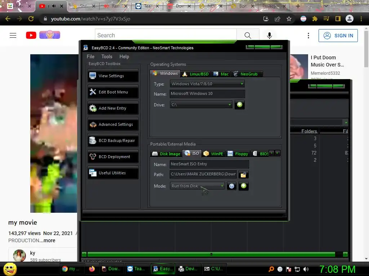Click the ky channel avatar
The width and height of the screenshot is (369, 276).
[19, 256]
